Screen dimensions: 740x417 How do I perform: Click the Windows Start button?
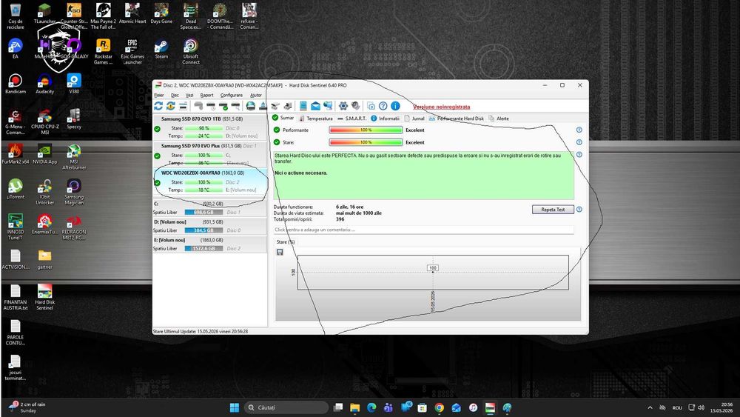pyautogui.click(x=234, y=407)
